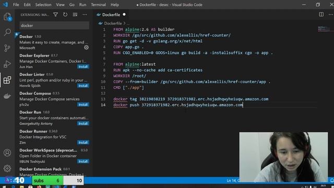Select the Docker extension by Microsoft

[x=54, y=42]
